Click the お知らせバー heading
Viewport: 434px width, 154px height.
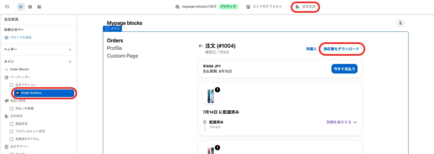[14, 30]
